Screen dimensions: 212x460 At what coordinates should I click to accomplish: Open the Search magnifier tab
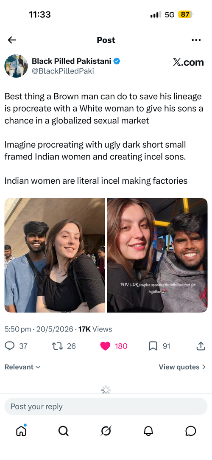point(63,431)
